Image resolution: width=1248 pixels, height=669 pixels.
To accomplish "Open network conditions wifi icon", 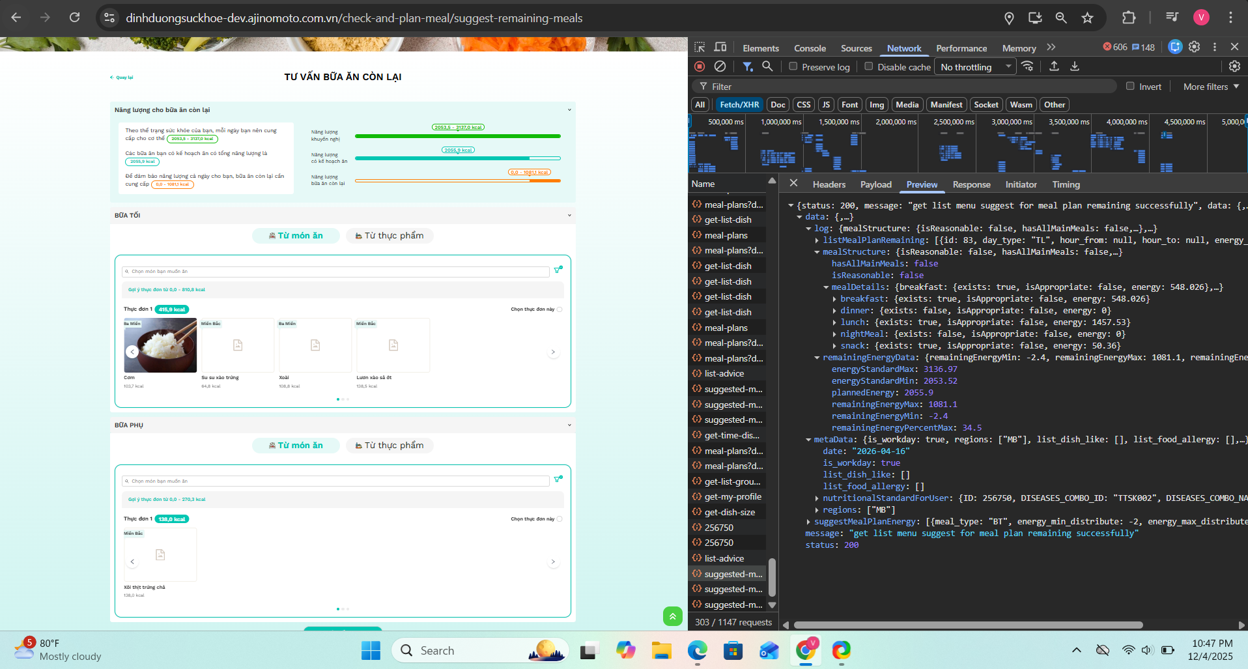I will [1027, 66].
